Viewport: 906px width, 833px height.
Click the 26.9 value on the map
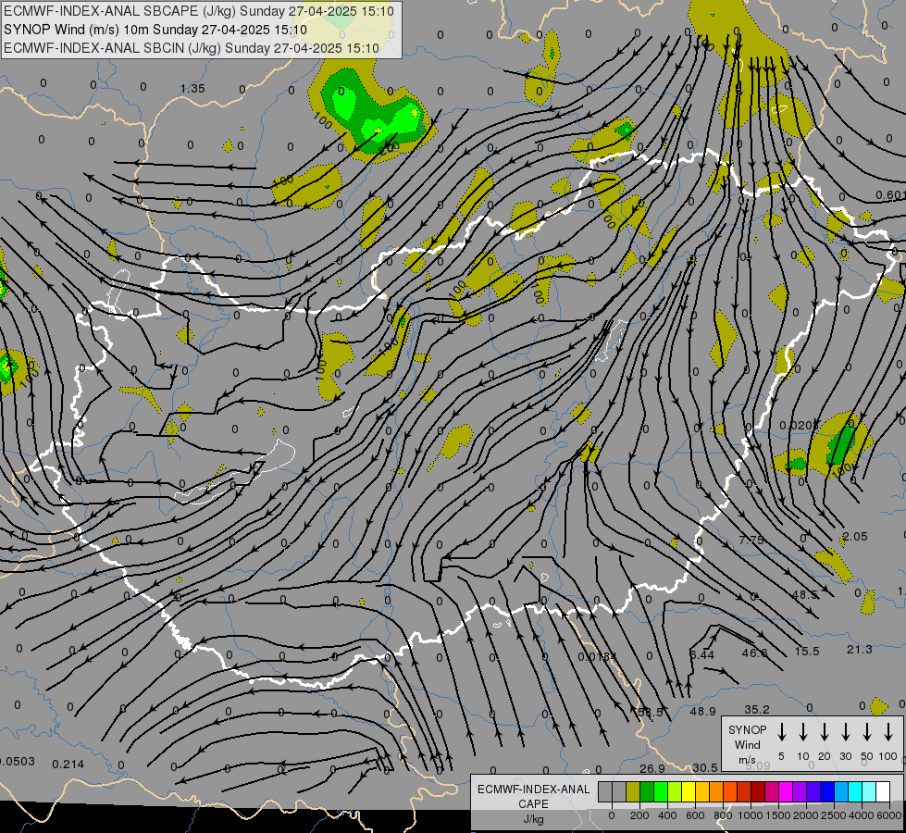pyautogui.click(x=652, y=769)
